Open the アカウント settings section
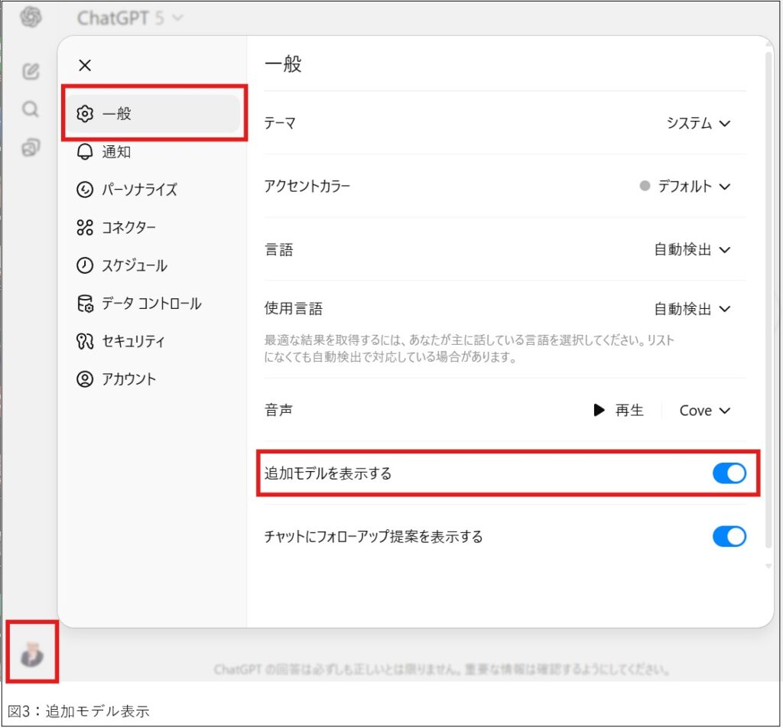Screen dimensions: 783x728 tap(128, 379)
